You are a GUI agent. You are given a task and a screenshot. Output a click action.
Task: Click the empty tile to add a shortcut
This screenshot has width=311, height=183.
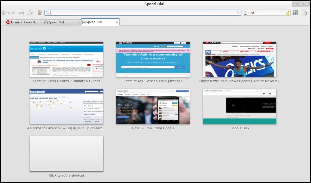(x=67, y=154)
